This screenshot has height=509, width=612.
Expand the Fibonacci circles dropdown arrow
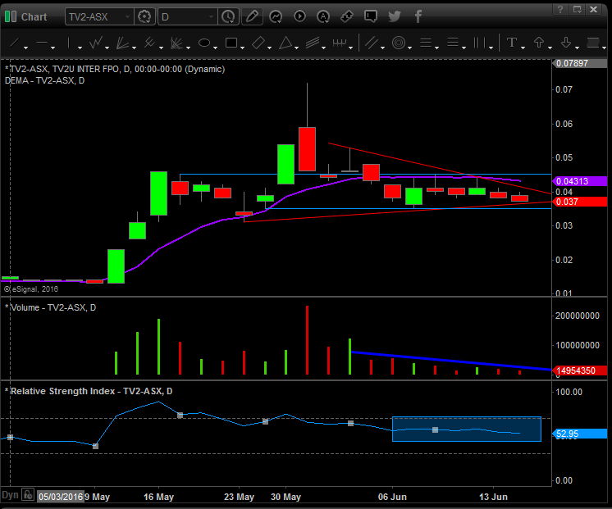coord(410,48)
